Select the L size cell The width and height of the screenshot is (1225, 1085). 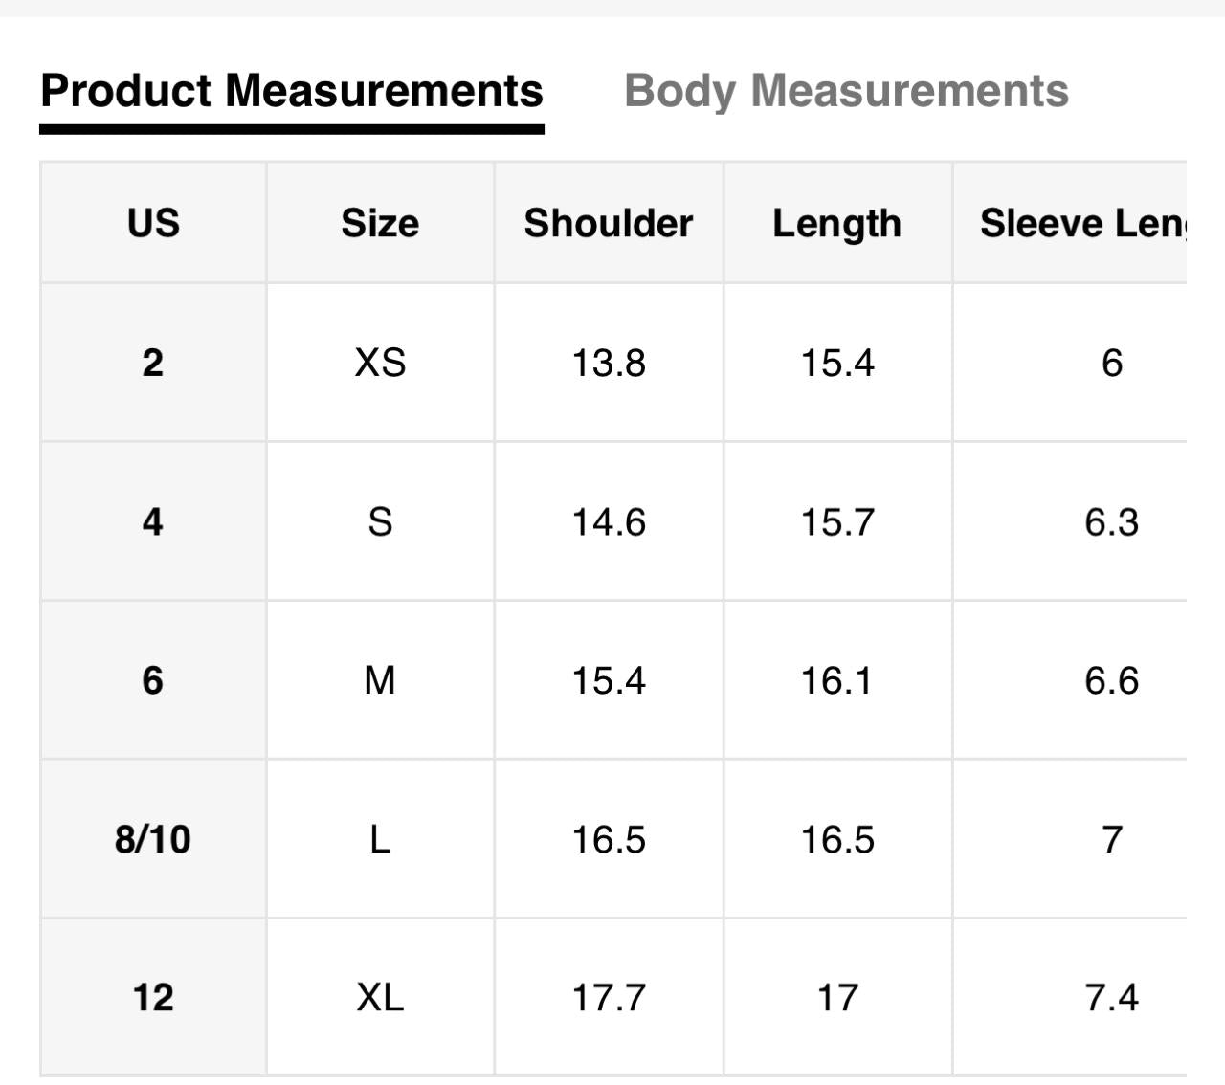coord(380,839)
